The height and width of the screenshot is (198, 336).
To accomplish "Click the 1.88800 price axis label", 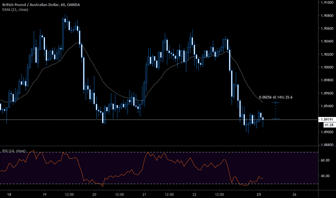I will tap(327, 145).
